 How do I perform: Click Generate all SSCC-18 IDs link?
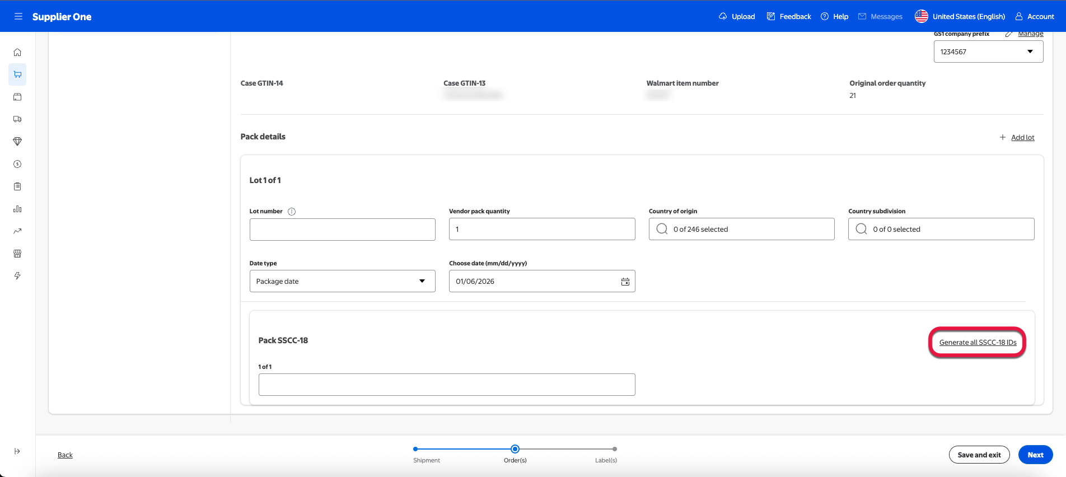[978, 343]
